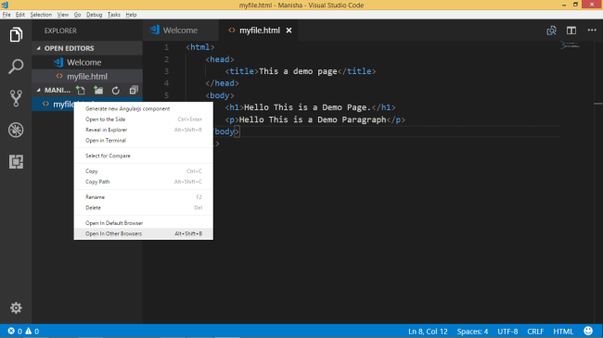Click the h1 heading text on line 6
Viewport: 603px width, 338px height.
coord(307,107)
